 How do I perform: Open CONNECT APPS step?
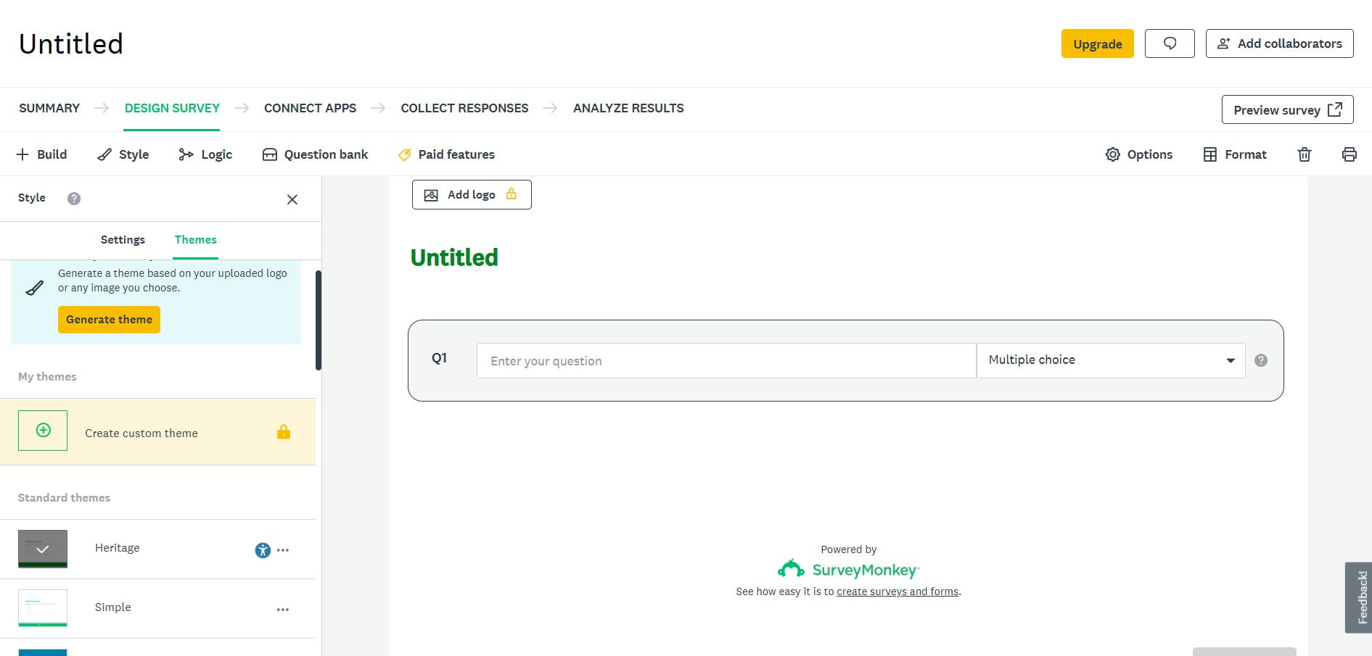(310, 108)
